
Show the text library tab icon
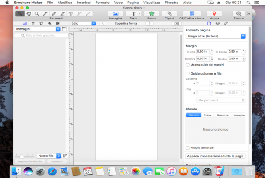(33, 23)
